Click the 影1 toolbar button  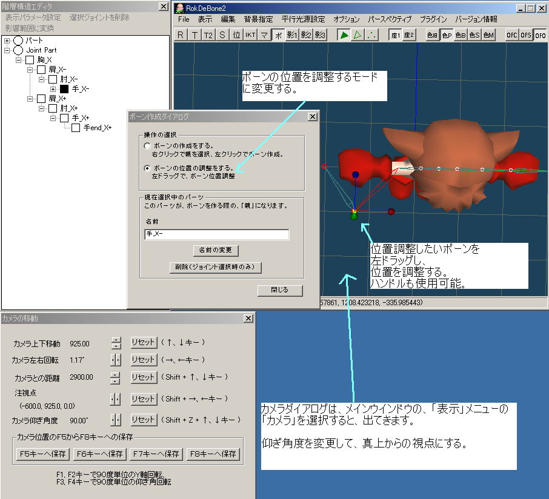(x=292, y=35)
